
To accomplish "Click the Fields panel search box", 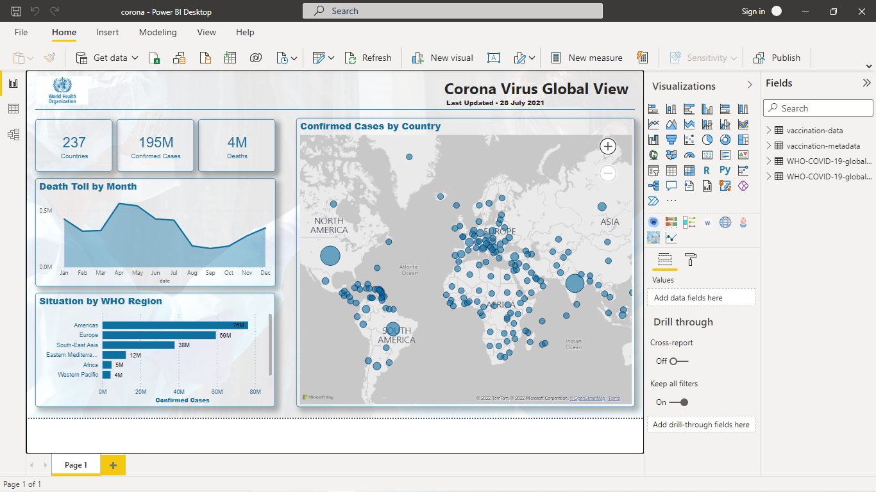I will pos(818,108).
